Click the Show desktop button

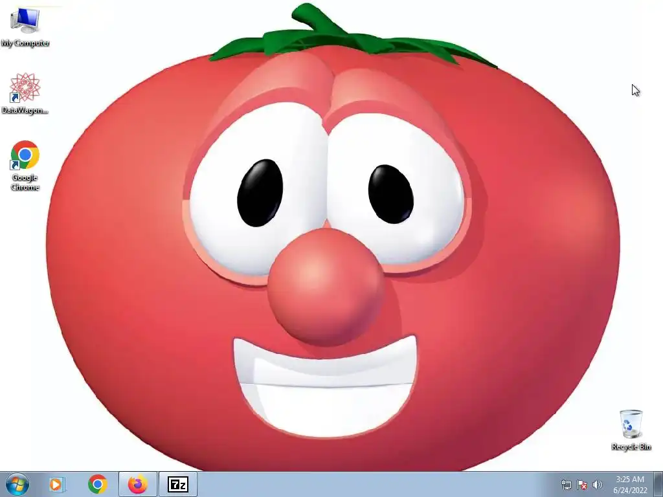coord(658,484)
